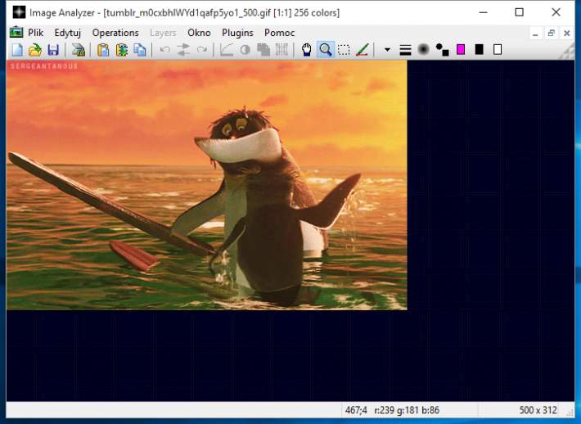The height and width of the screenshot is (424, 581).
Task: Close the inner gif document
Action: click(566, 34)
